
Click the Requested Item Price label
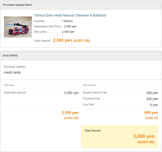pyautogui.click(x=48, y=26)
